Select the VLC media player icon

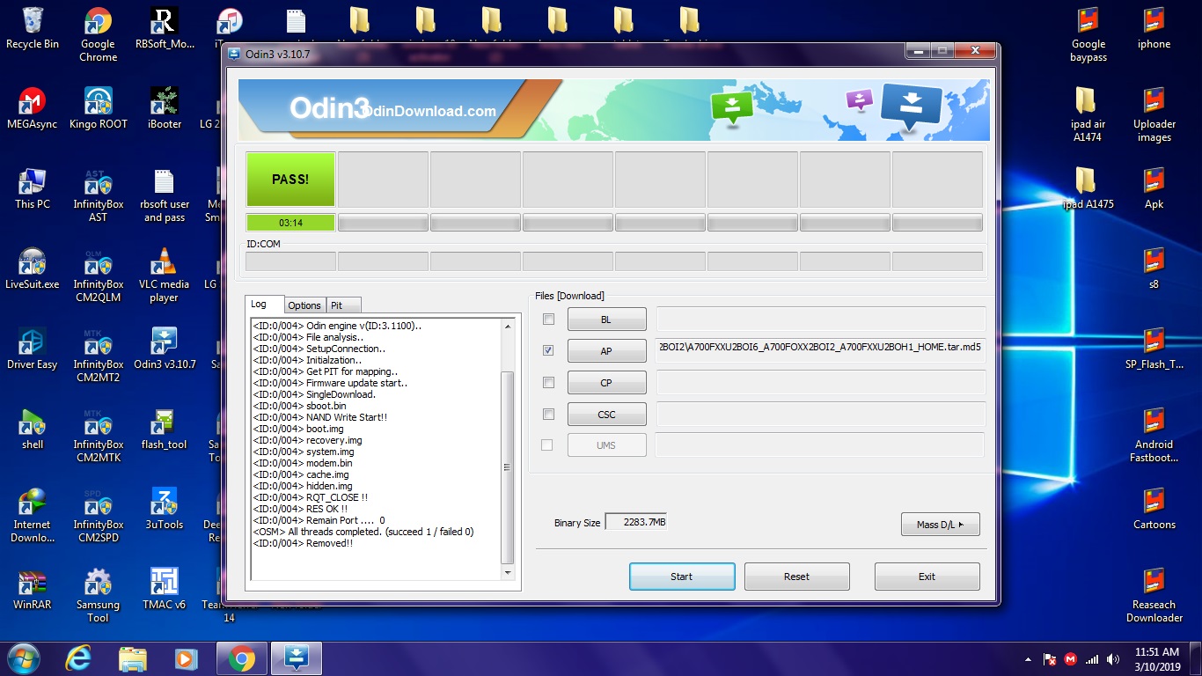click(165, 275)
